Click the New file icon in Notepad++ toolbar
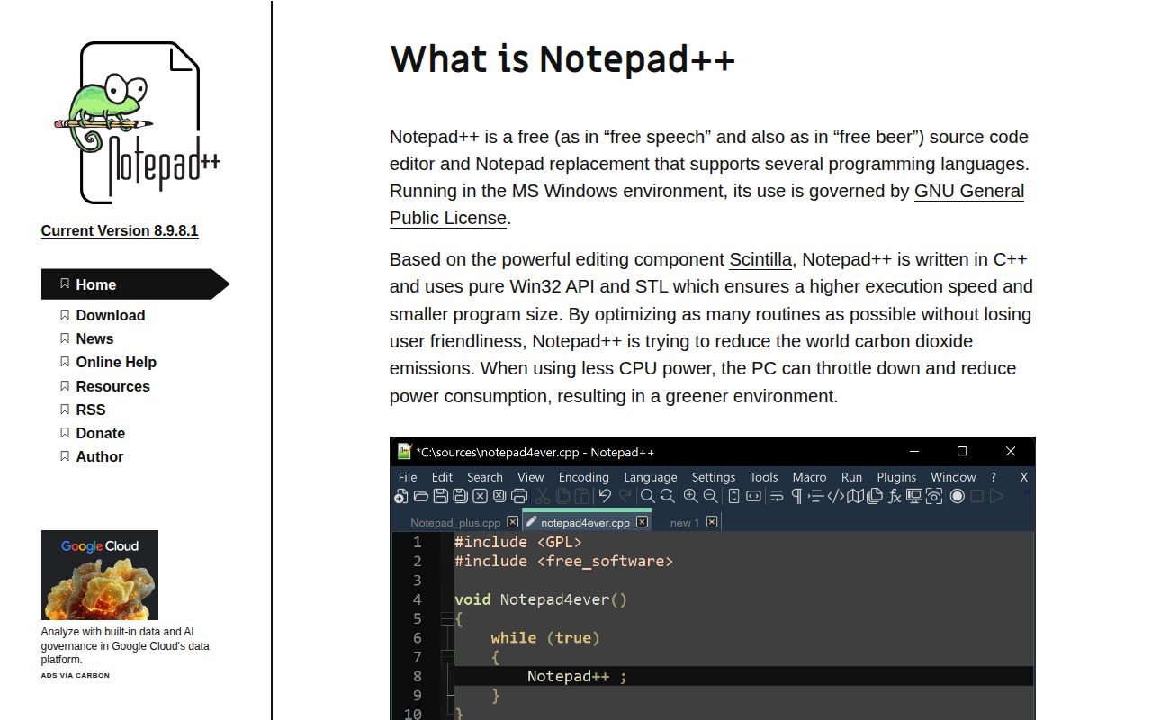This screenshot has height=720, width=1152. [400, 496]
